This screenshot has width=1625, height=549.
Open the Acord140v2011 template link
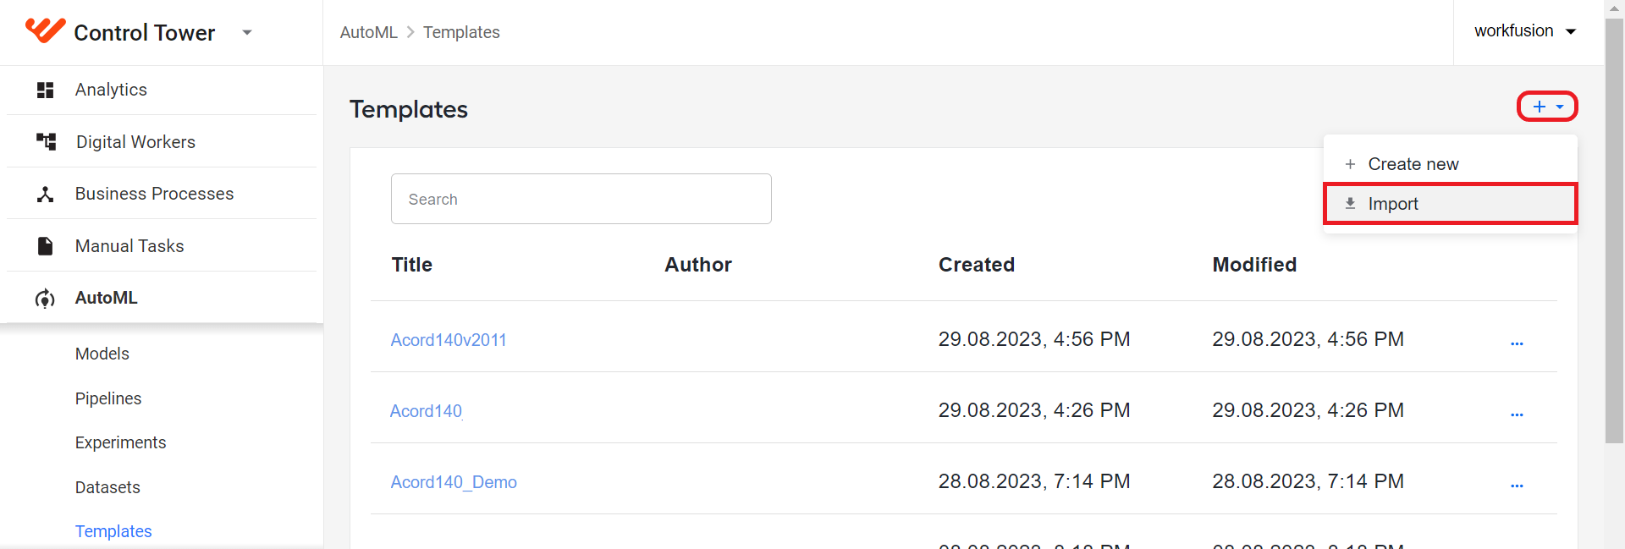449,340
